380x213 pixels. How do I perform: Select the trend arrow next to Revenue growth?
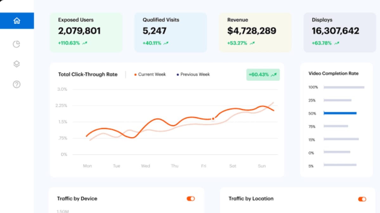pyautogui.click(x=251, y=43)
